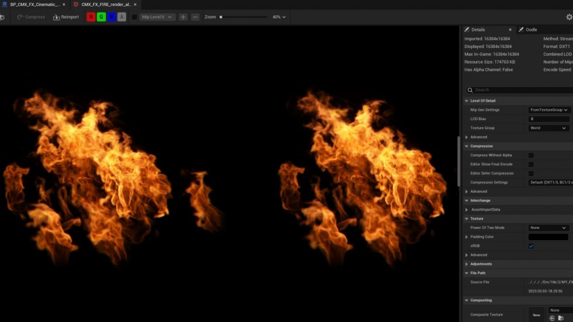Toggle the alpha channel button
The width and height of the screenshot is (573, 322).
[x=122, y=17]
